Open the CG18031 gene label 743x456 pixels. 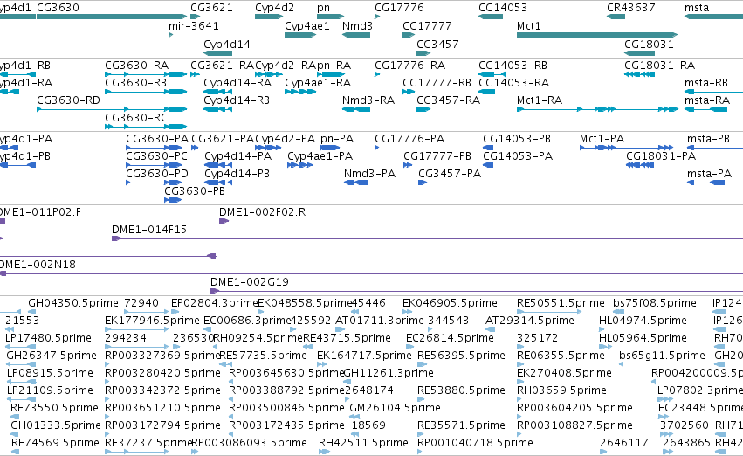coord(649,44)
